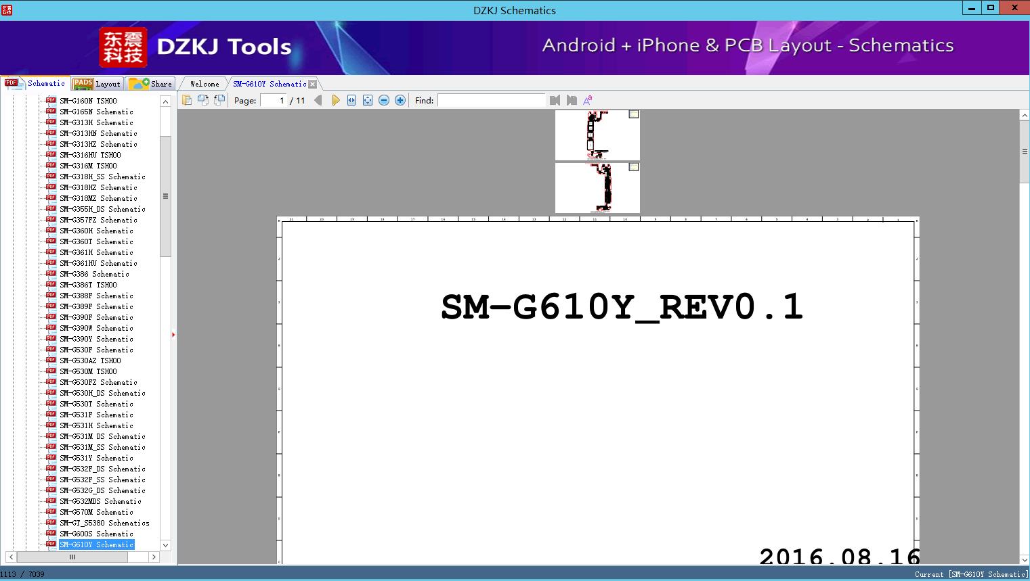Click the copy document icon in the viewer toolbar
The width and height of the screenshot is (1030, 581).
click(x=187, y=100)
